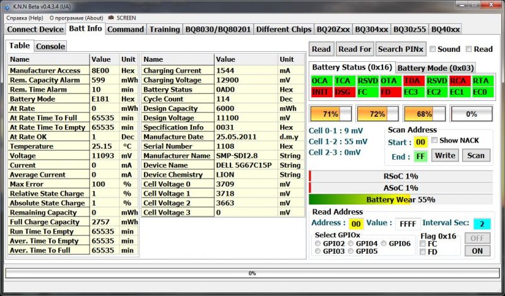Select the GPI03 radio button

click(x=318, y=251)
